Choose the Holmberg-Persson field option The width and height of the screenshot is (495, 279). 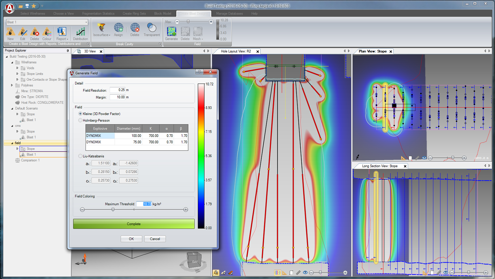pos(80,120)
